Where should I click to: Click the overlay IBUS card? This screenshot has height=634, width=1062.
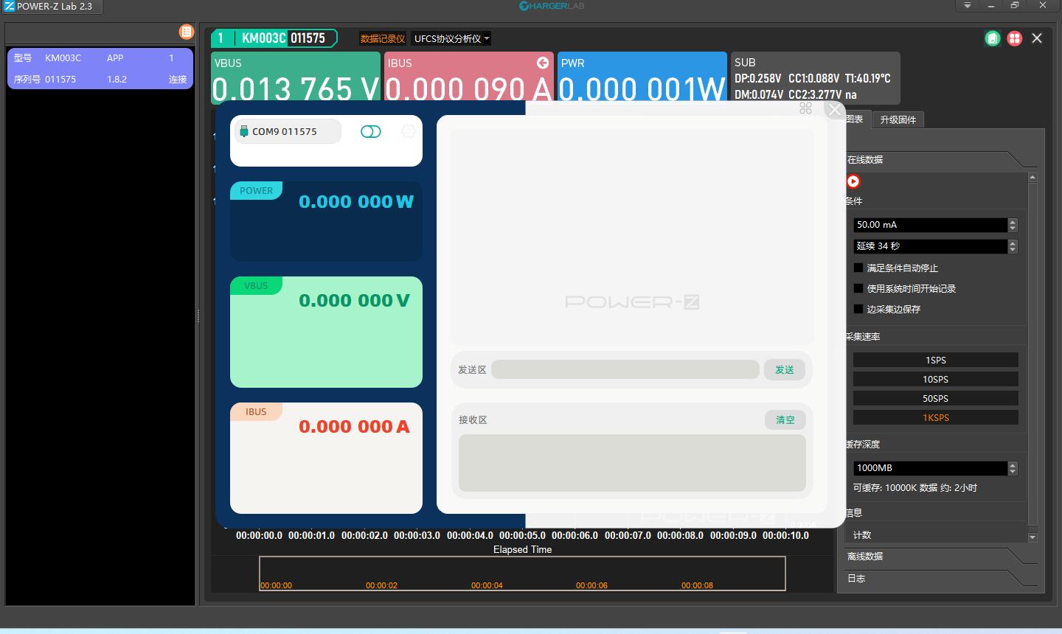point(326,458)
